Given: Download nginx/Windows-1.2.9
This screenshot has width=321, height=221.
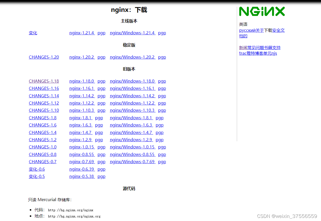Looking at the screenshot, I should (x=131, y=140).
